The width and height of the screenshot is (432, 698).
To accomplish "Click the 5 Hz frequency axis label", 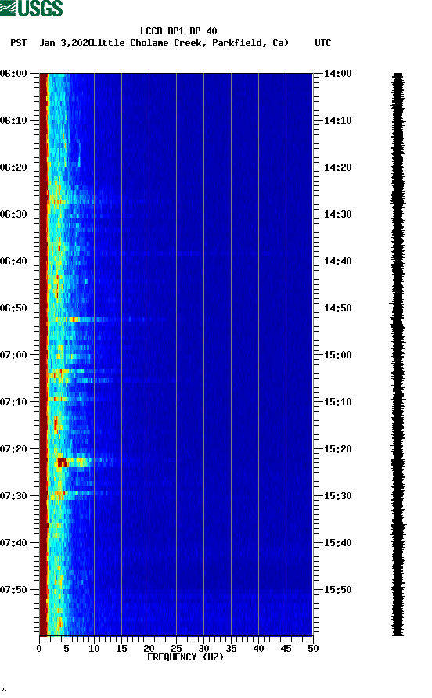I will 67,649.
